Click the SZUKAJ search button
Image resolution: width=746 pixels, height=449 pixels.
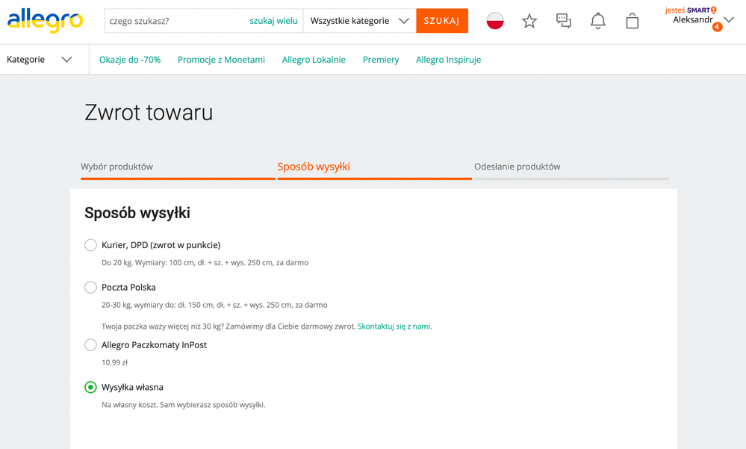point(442,21)
